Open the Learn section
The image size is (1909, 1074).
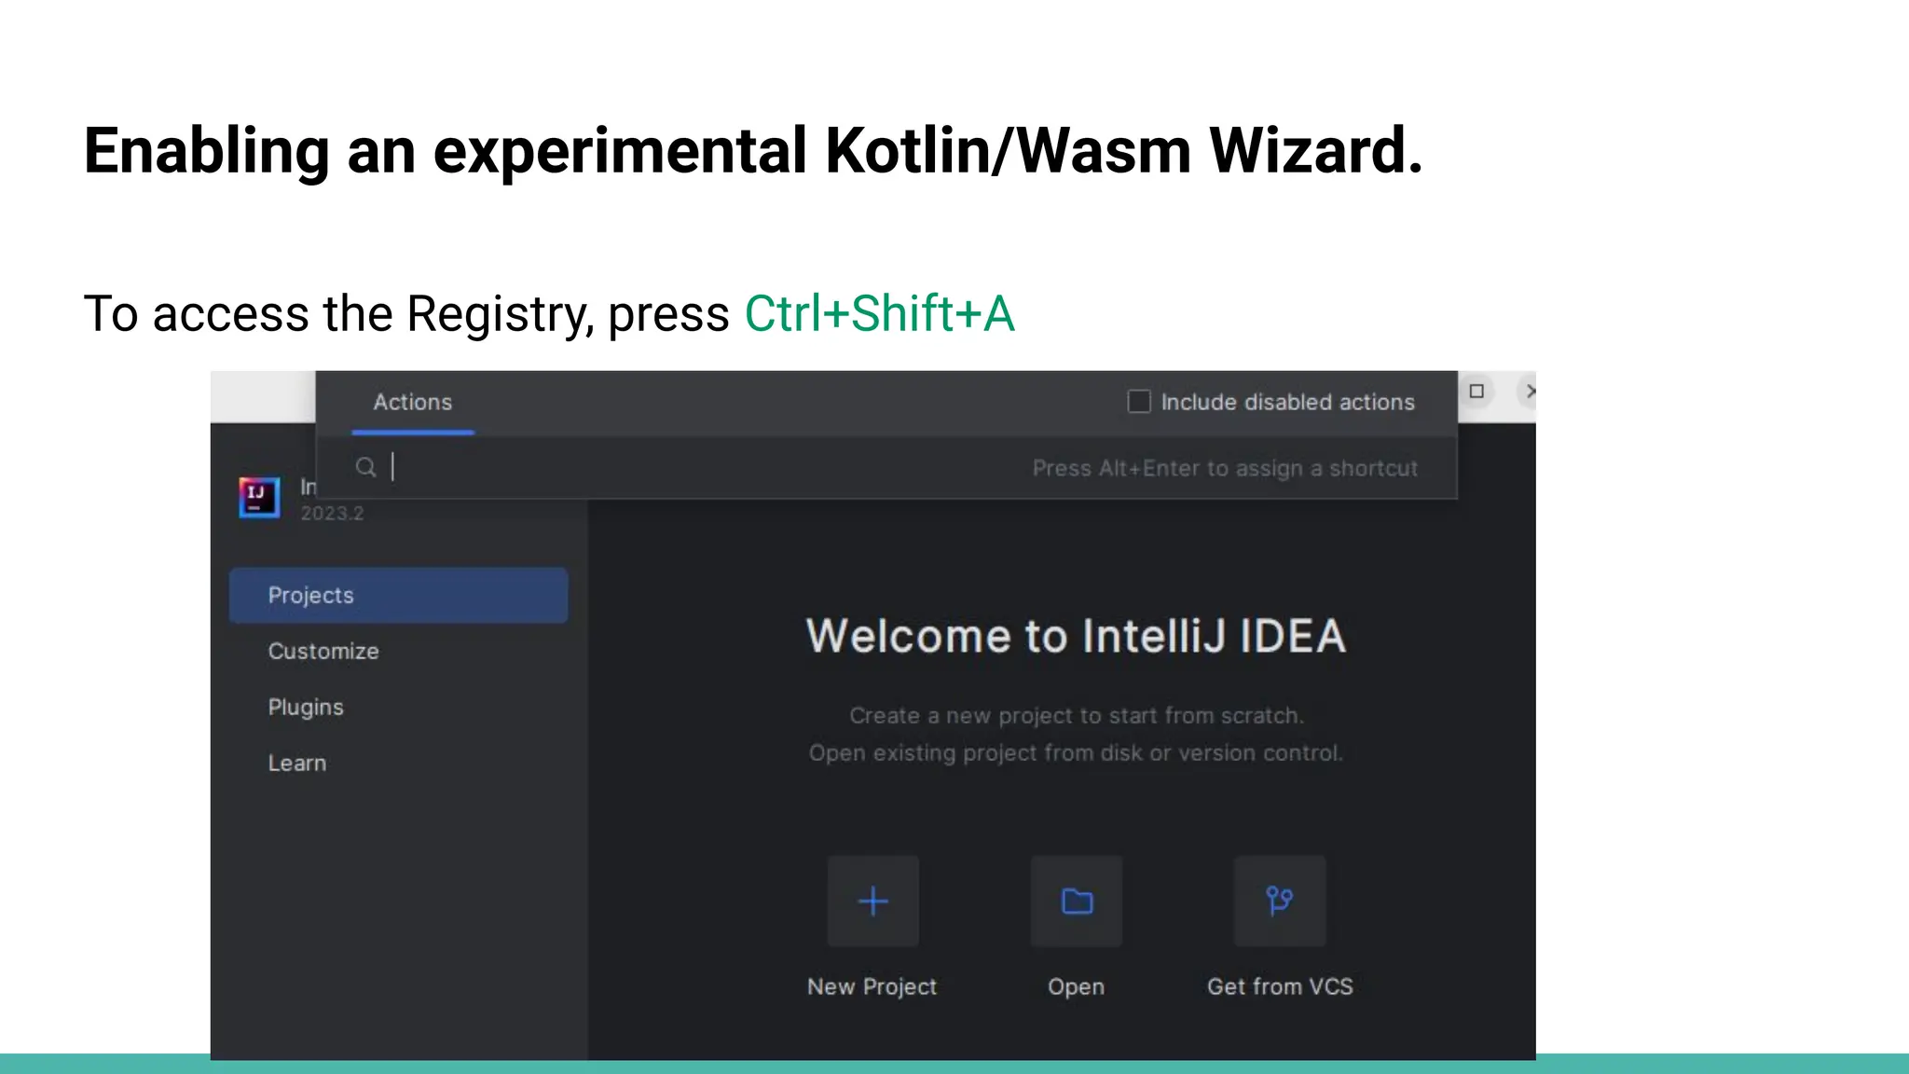pos(297,763)
